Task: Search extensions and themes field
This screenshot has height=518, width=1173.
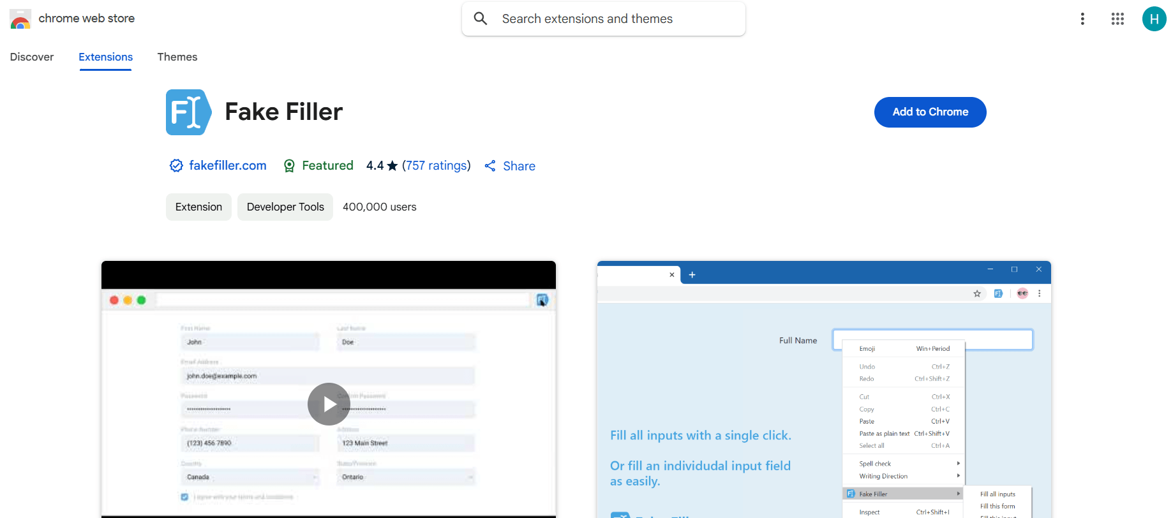Action: pyautogui.click(x=604, y=19)
